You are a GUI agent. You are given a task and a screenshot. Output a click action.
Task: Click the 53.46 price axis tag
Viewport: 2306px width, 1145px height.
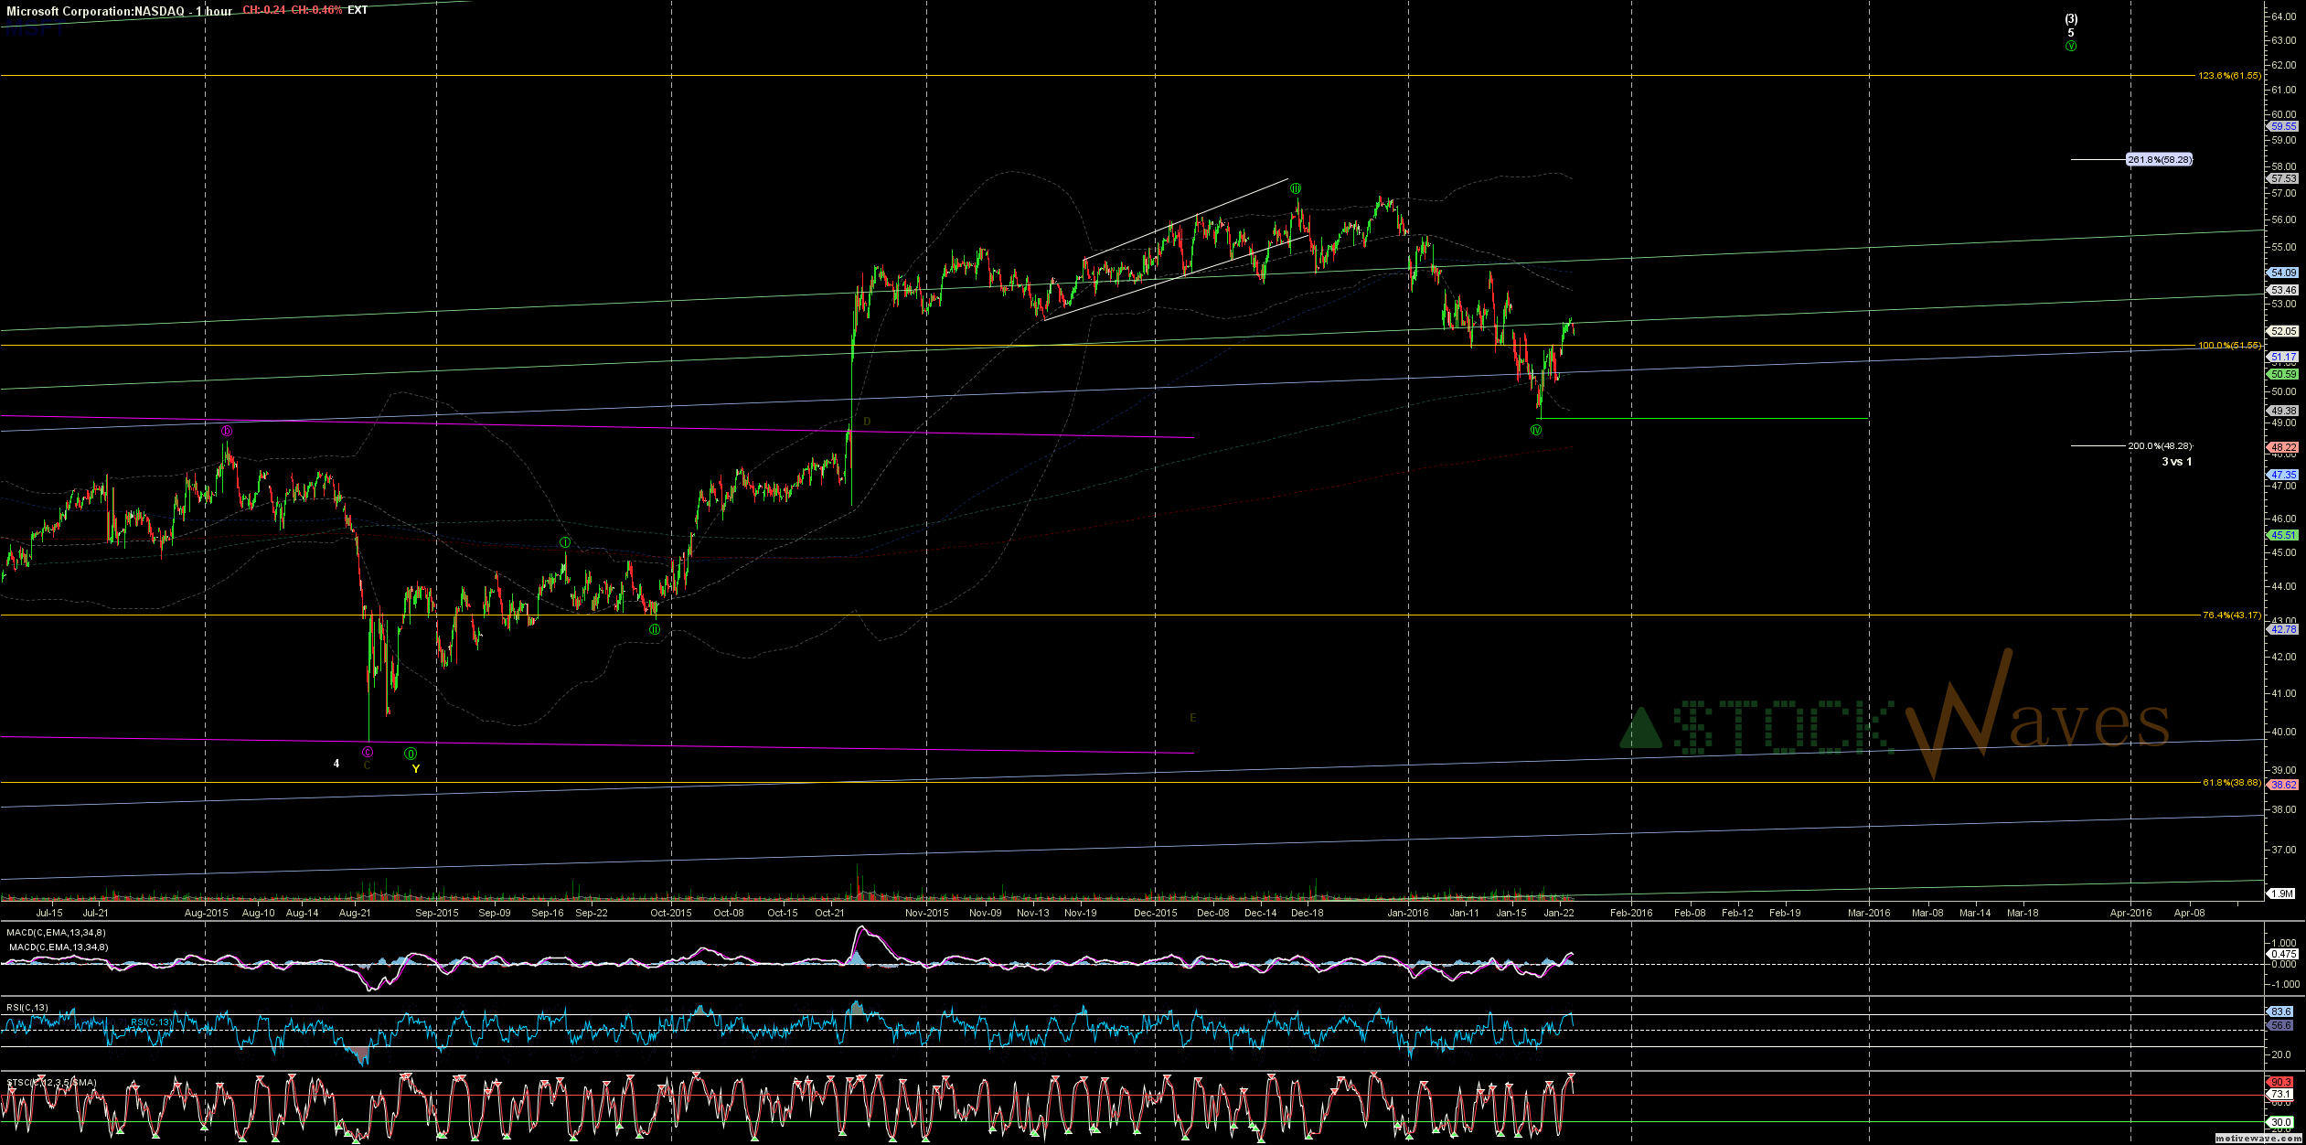tap(2283, 290)
